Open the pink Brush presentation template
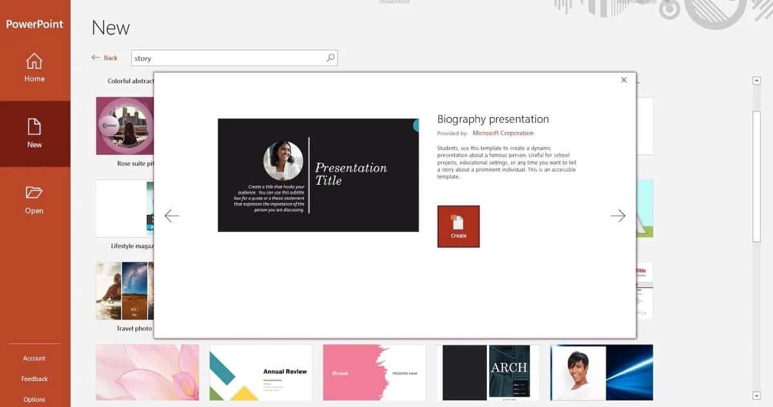The width and height of the screenshot is (773, 407). click(374, 372)
